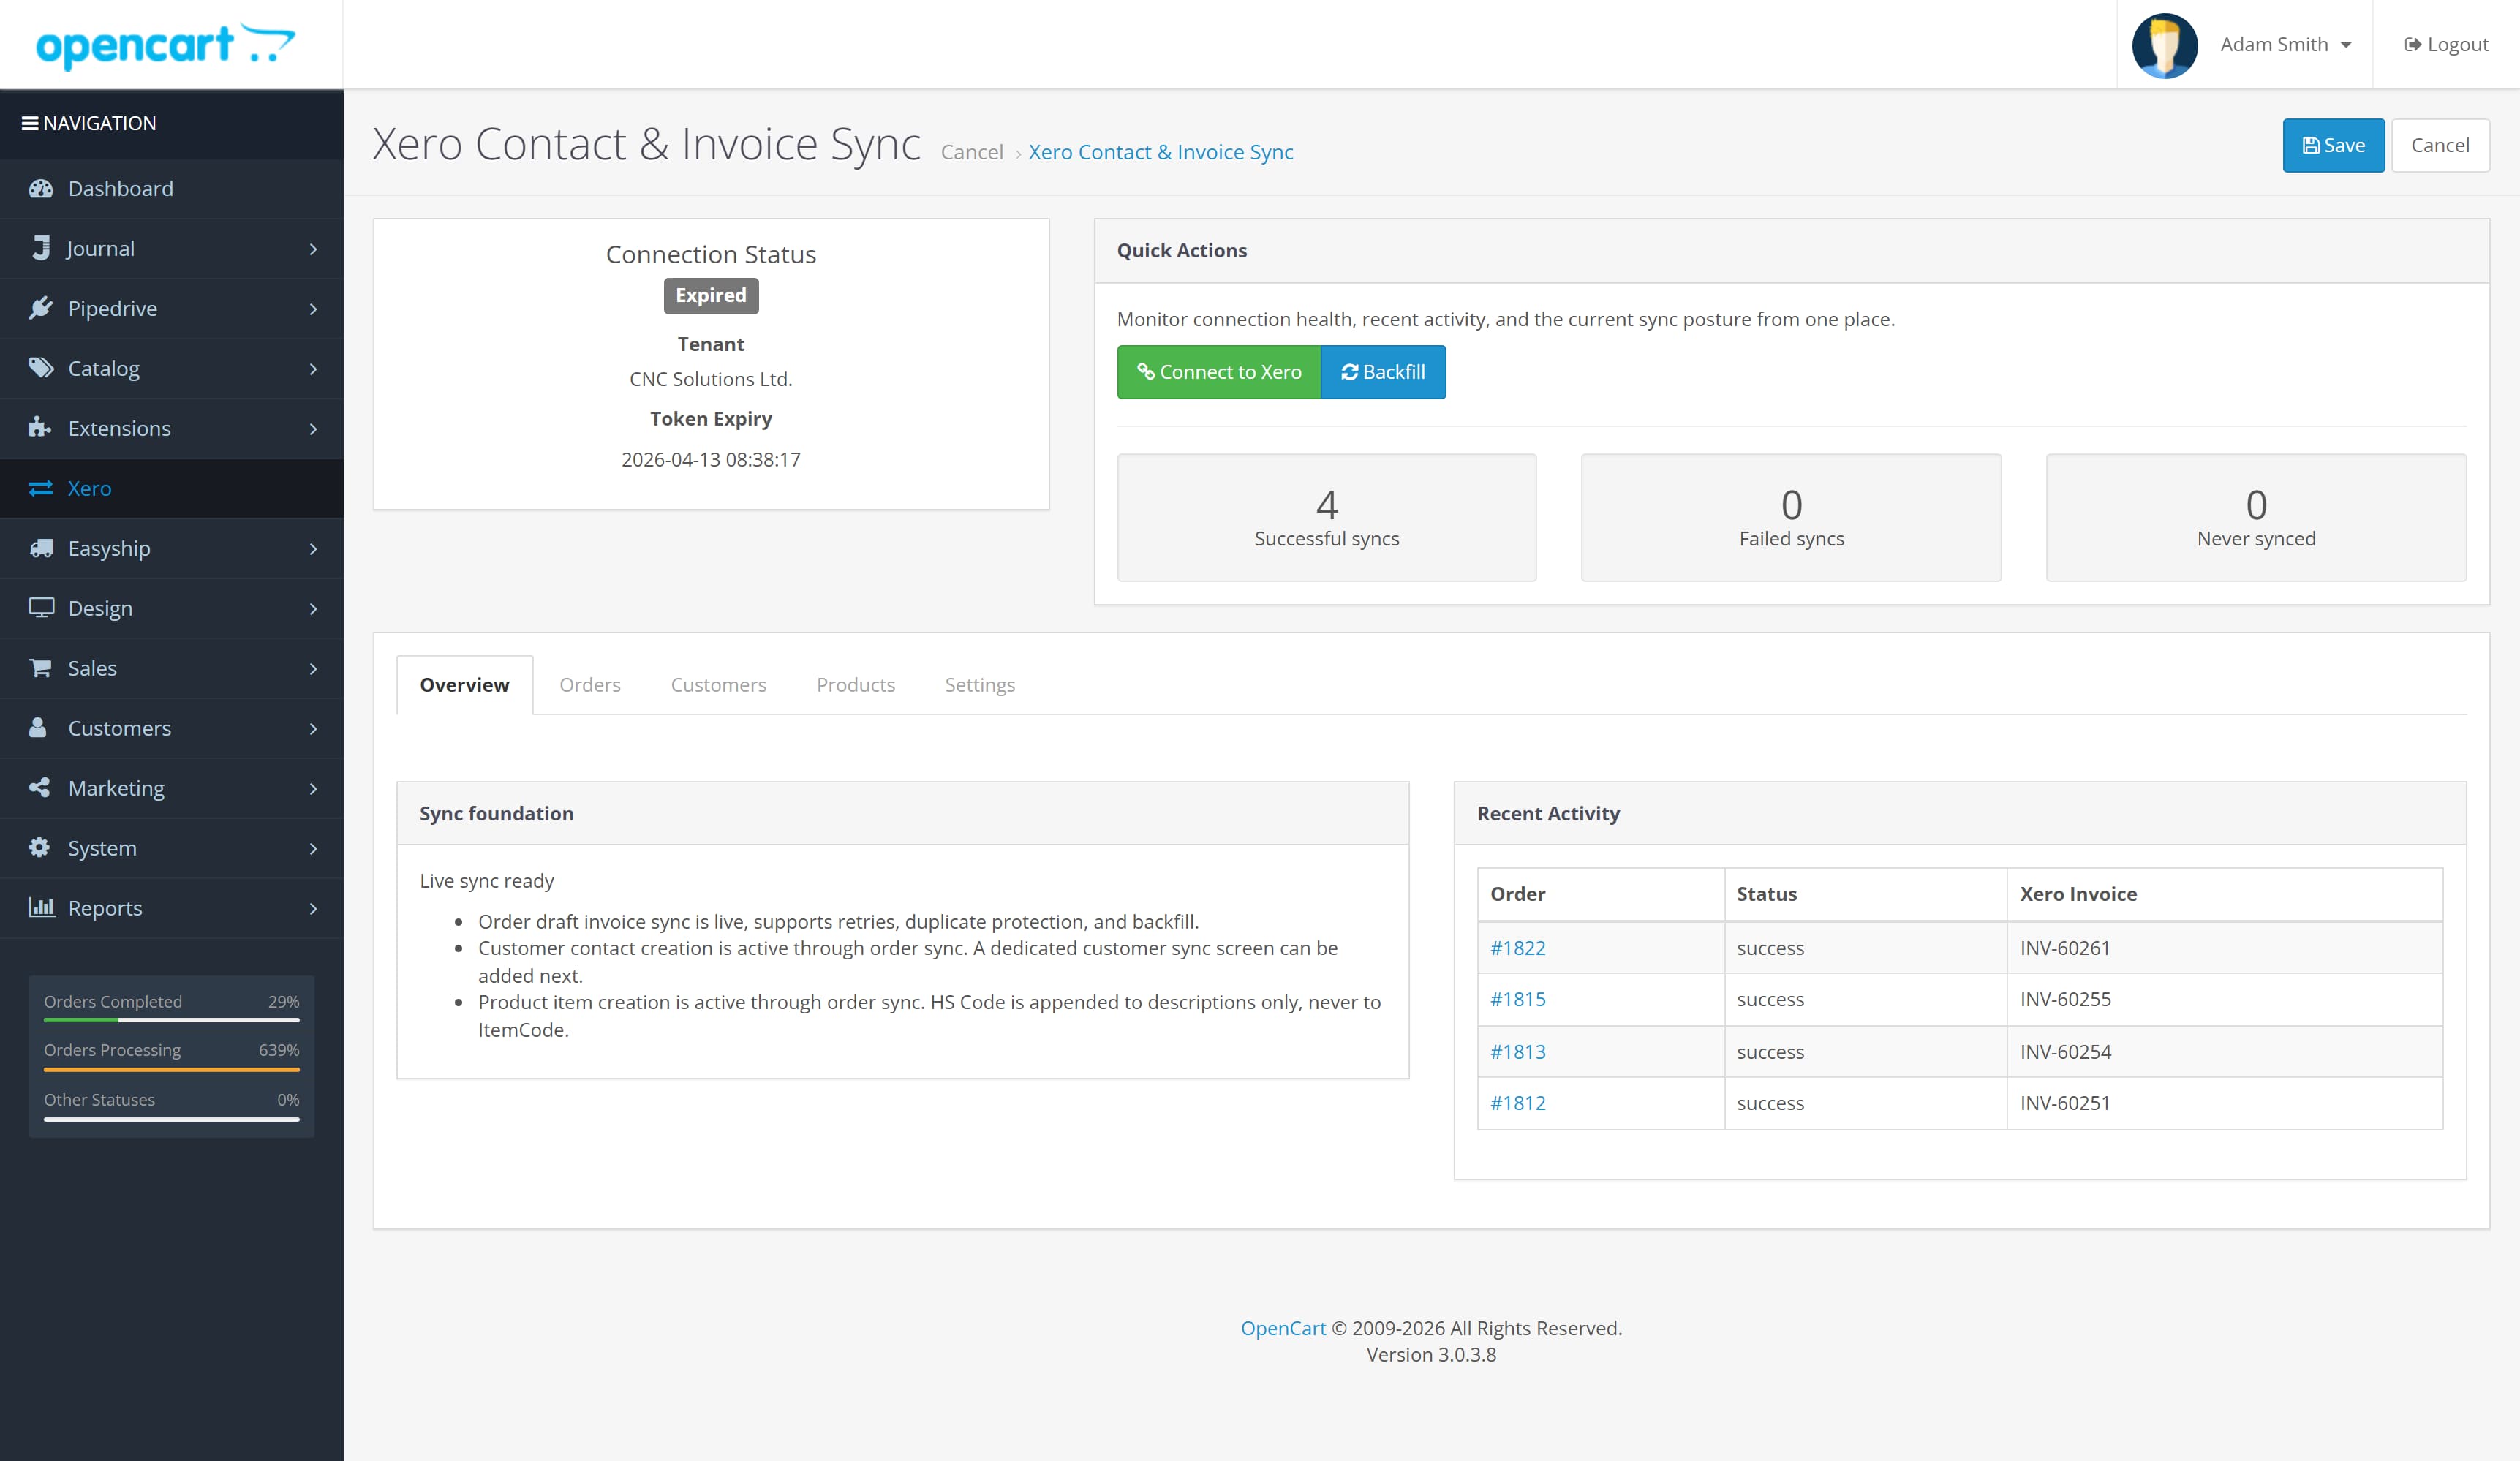Click the Orders Completed progress bar

pos(171,1020)
